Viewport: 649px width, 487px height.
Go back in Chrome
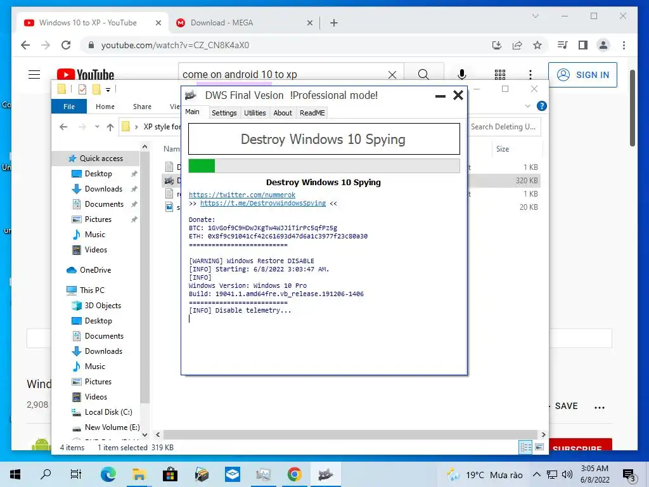[25, 45]
